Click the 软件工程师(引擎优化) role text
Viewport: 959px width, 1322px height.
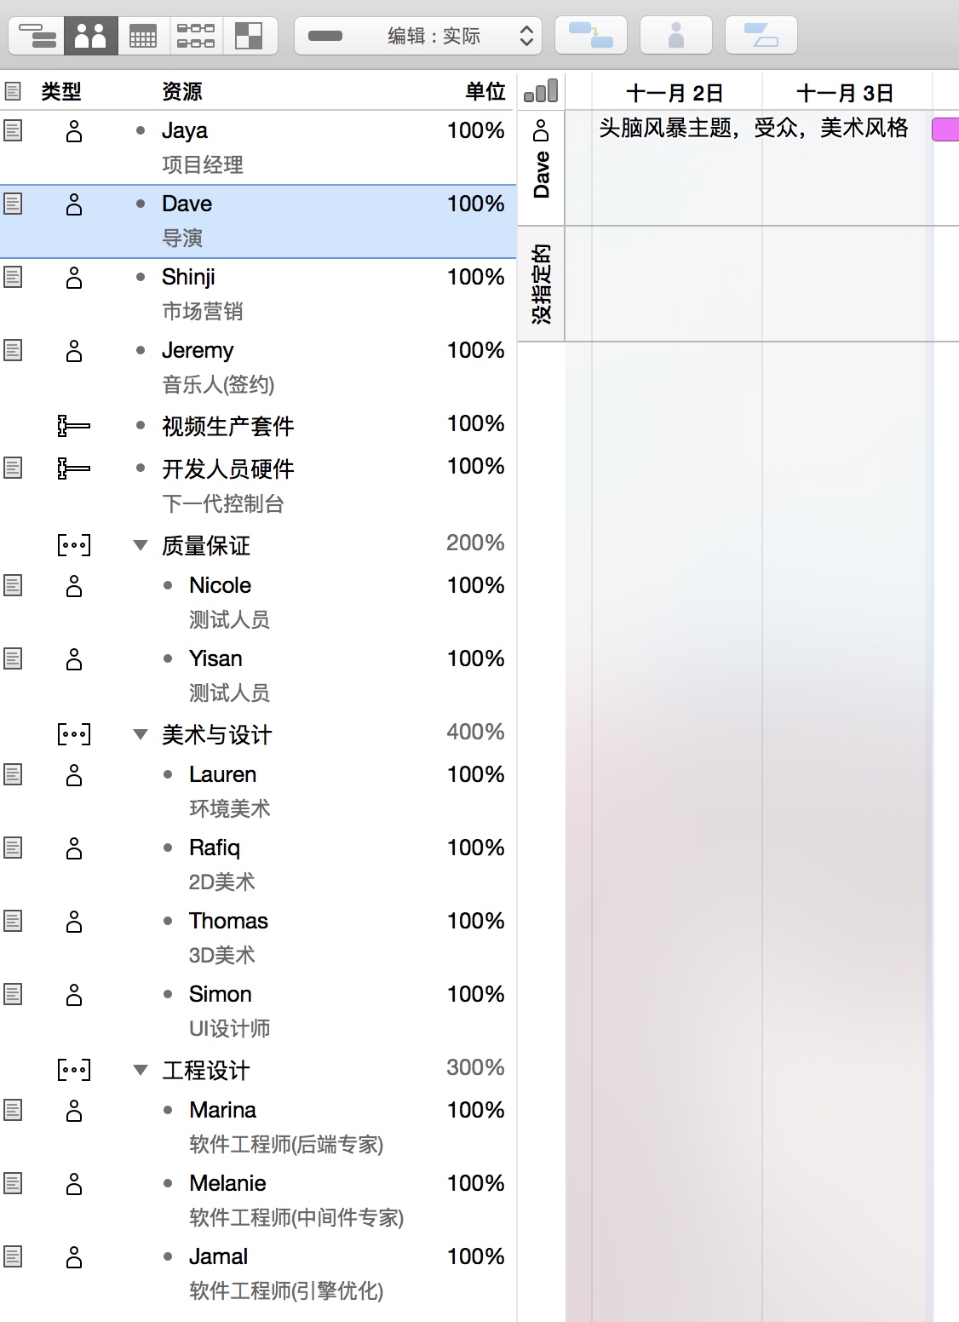pyautogui.click(x=286, y=1290)
